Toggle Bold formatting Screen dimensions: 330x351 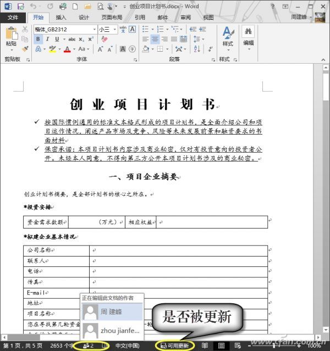(38, 39)
